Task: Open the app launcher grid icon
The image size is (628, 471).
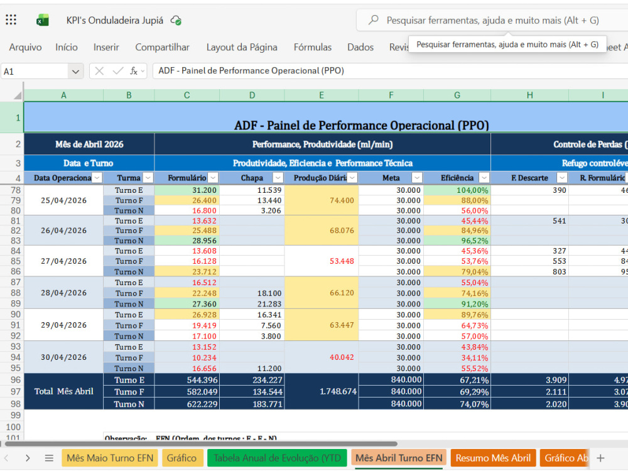Action: [x=11, y=19]
